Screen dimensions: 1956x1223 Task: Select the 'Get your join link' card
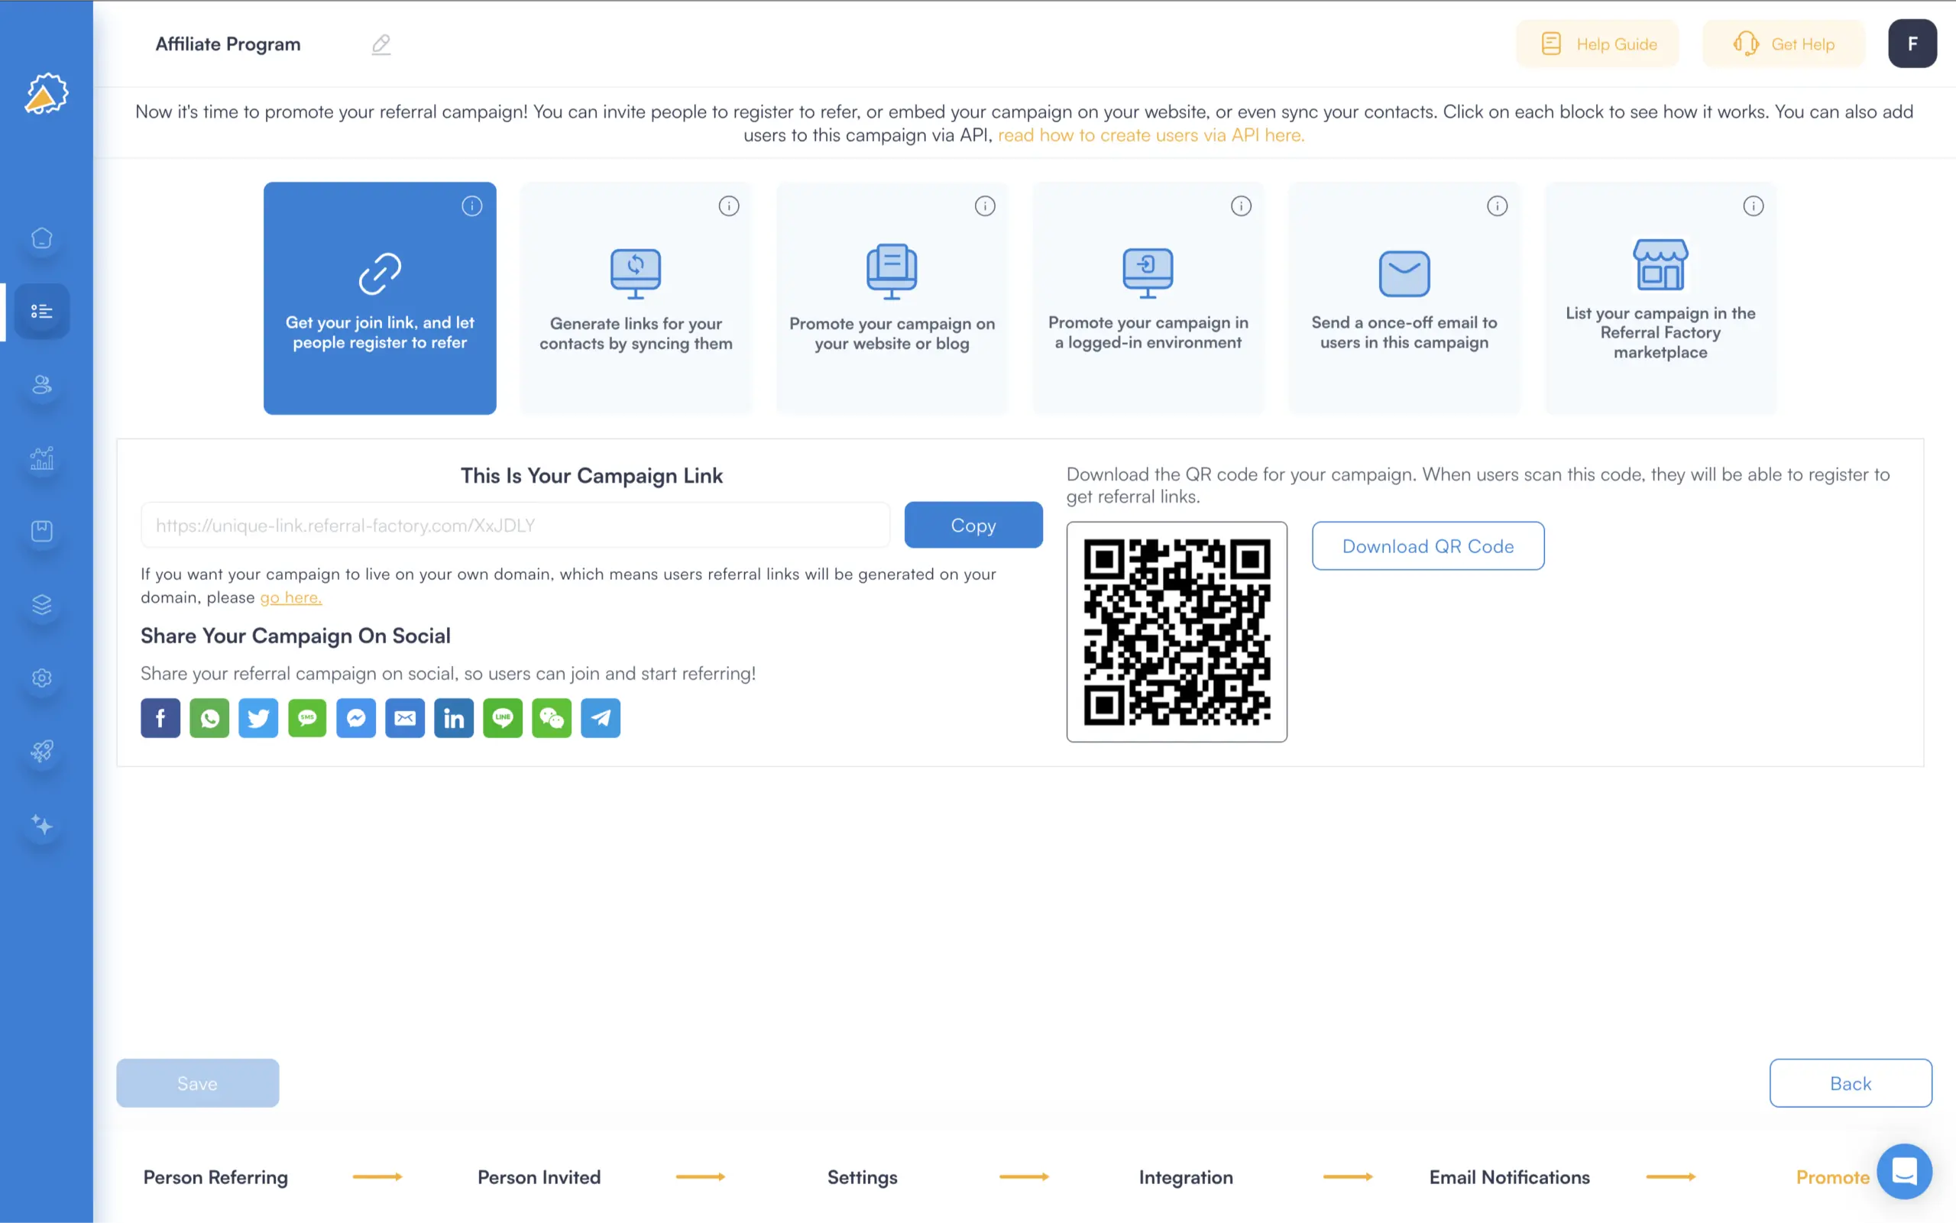click(381, 299)
